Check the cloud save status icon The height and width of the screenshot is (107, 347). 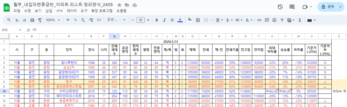tap(135, 5)
